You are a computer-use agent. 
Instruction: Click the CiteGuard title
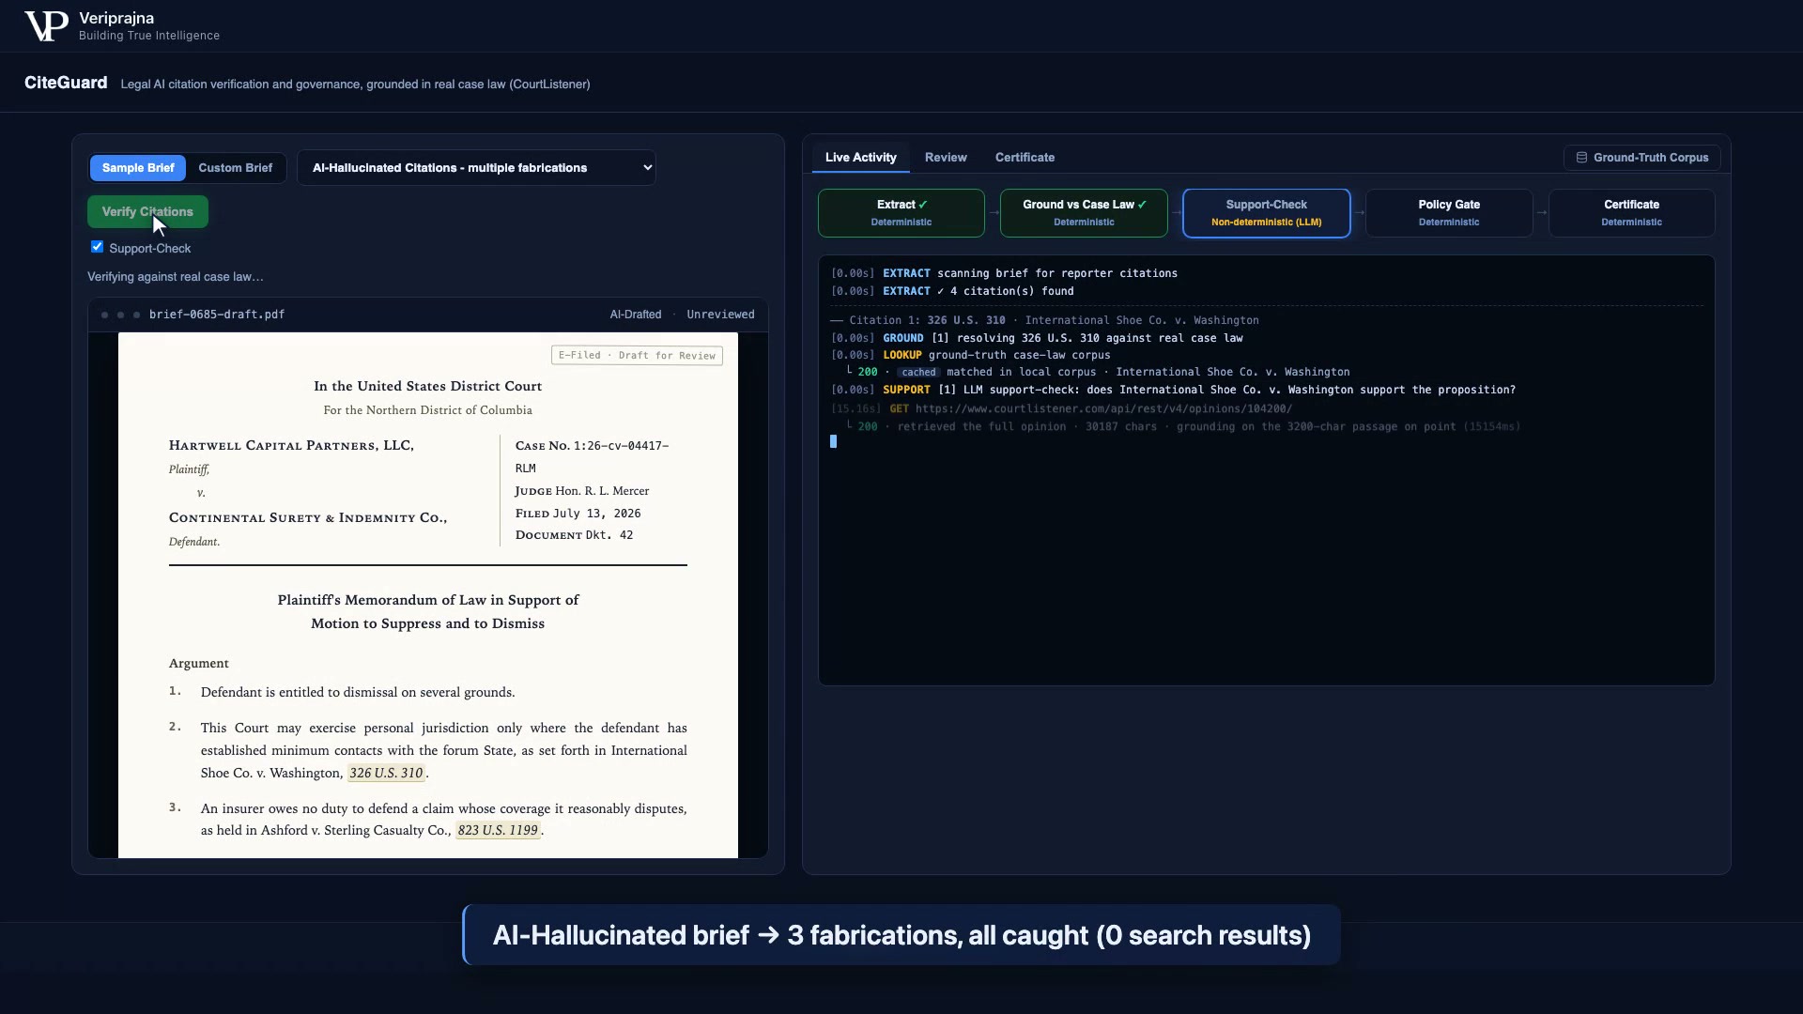coord(66,83)
